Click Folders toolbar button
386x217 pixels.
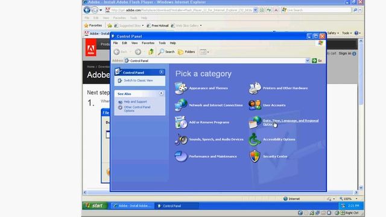[186, 52]
